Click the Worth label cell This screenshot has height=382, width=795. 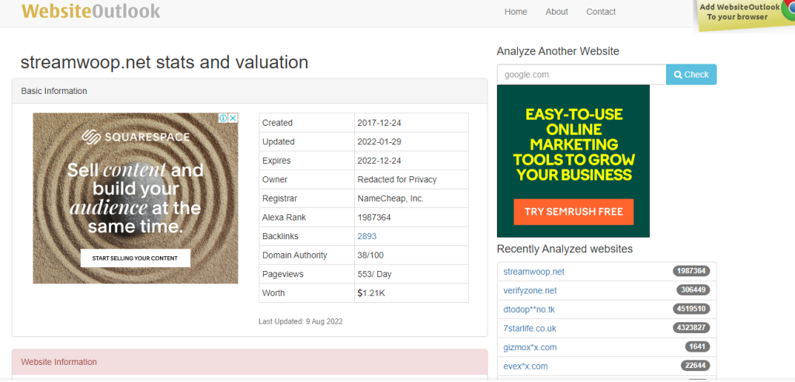point(306,293)
